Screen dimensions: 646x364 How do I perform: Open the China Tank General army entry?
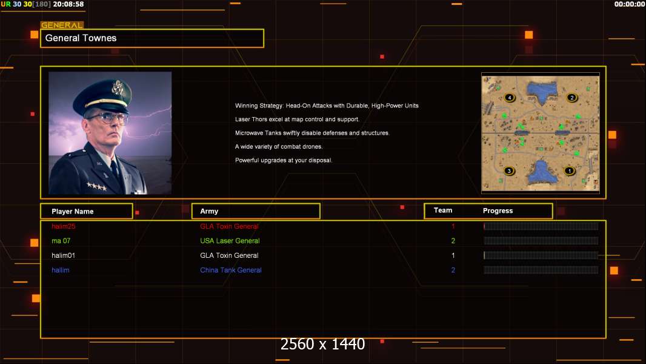click(231, 270)
